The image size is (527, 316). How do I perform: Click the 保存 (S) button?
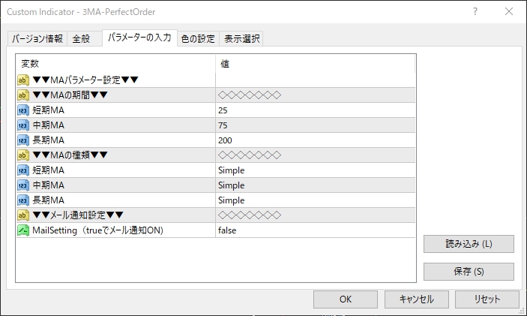469,271
